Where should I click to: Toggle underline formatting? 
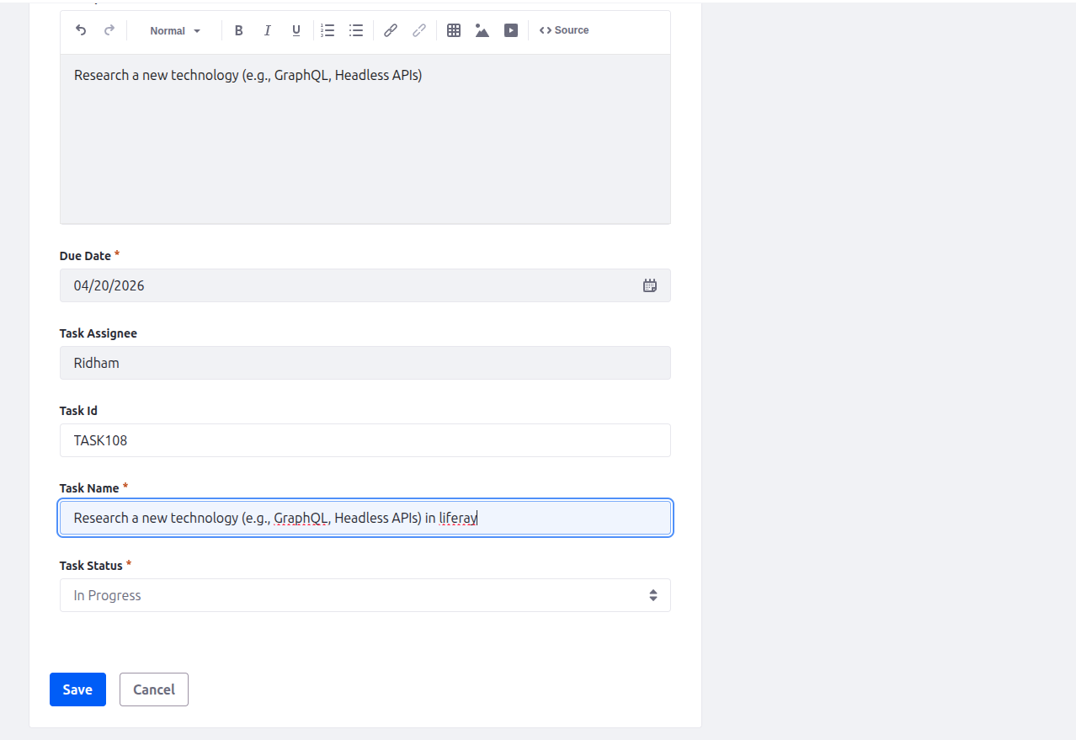click(296, 30)
